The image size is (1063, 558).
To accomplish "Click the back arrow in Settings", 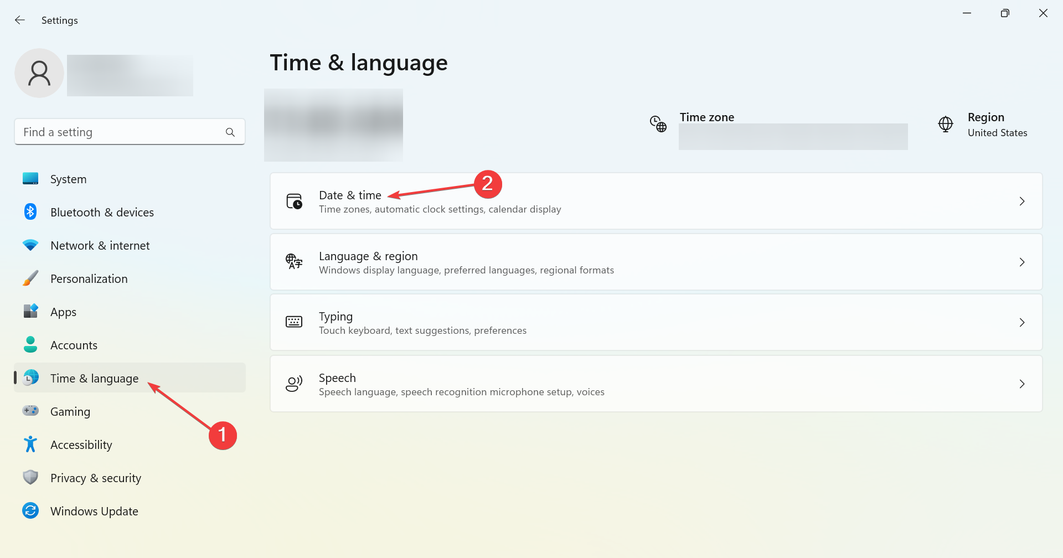I will [20, 20].
